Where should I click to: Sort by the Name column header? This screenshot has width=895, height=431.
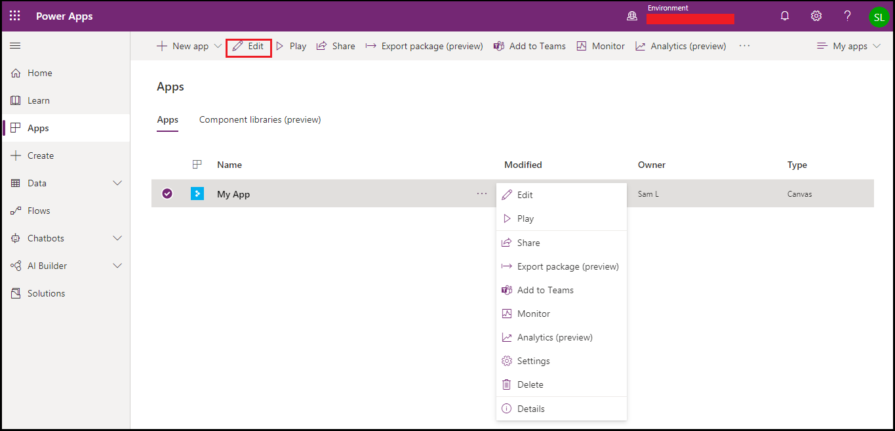click(229, 165)
